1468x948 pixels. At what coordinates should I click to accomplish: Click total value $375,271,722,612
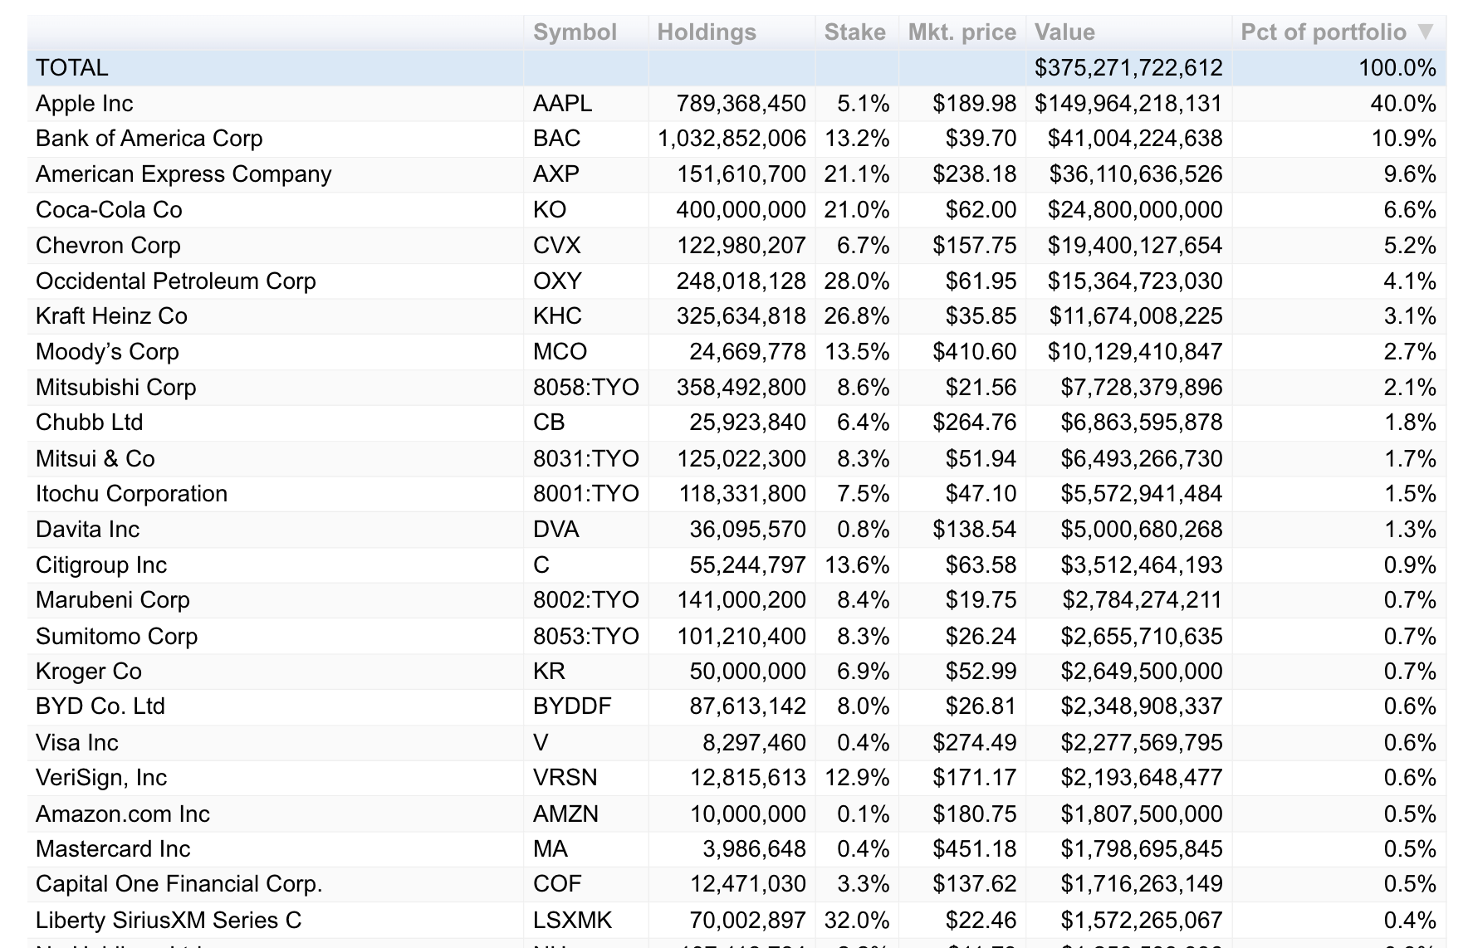tap(1128, 68)
